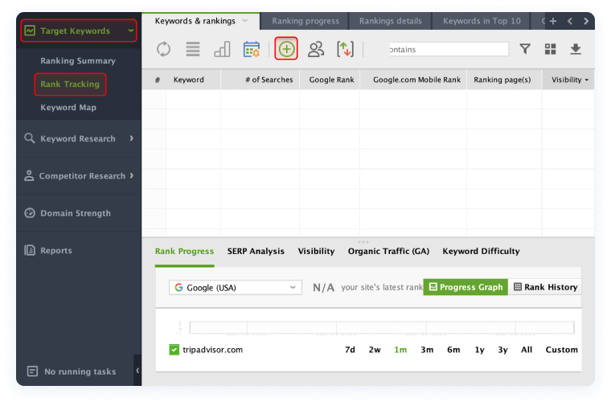The image size is (611, 406).
Task: Open the Google (USA) search engine dropdown
Action: tap(236, 287)
